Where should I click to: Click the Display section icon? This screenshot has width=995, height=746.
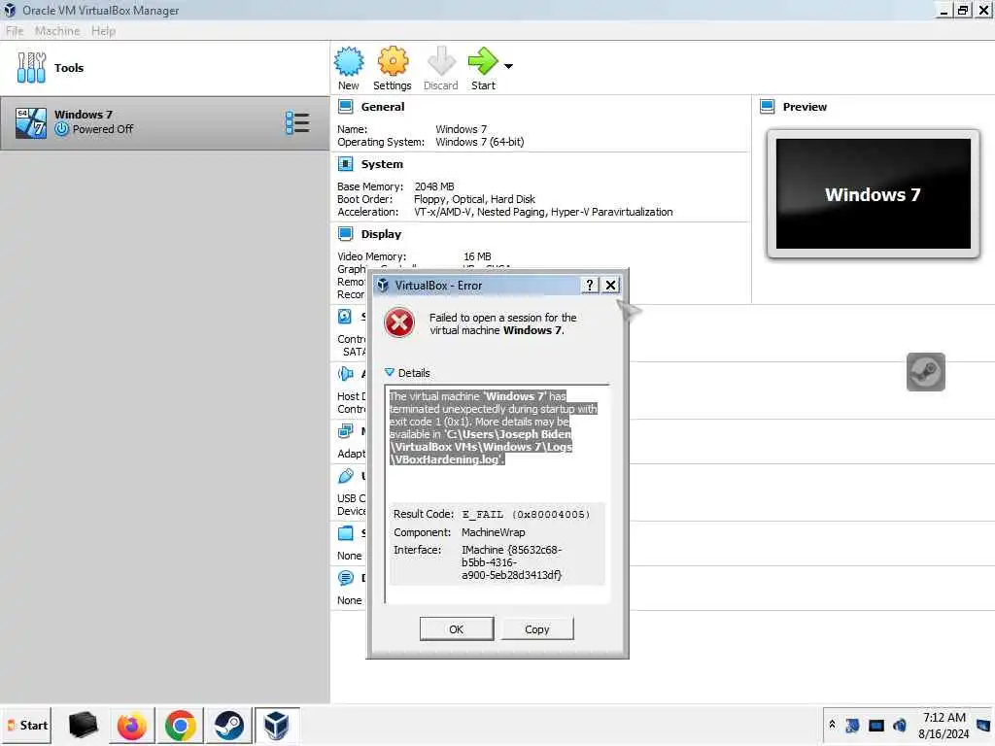(x=346, y=234)
